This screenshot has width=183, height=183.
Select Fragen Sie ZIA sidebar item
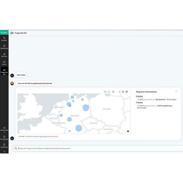pos(4,72)
